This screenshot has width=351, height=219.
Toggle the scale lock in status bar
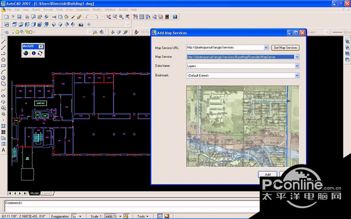click(x=126, y=216)
